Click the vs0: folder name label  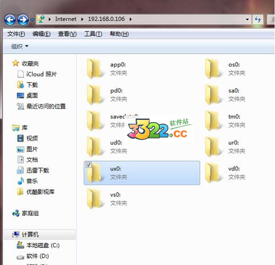(115, 195)
